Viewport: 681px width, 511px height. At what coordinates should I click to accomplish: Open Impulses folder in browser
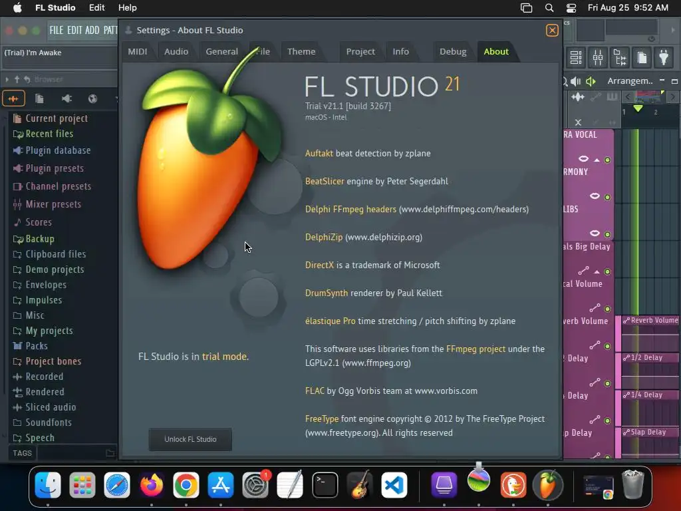[43, 300]
